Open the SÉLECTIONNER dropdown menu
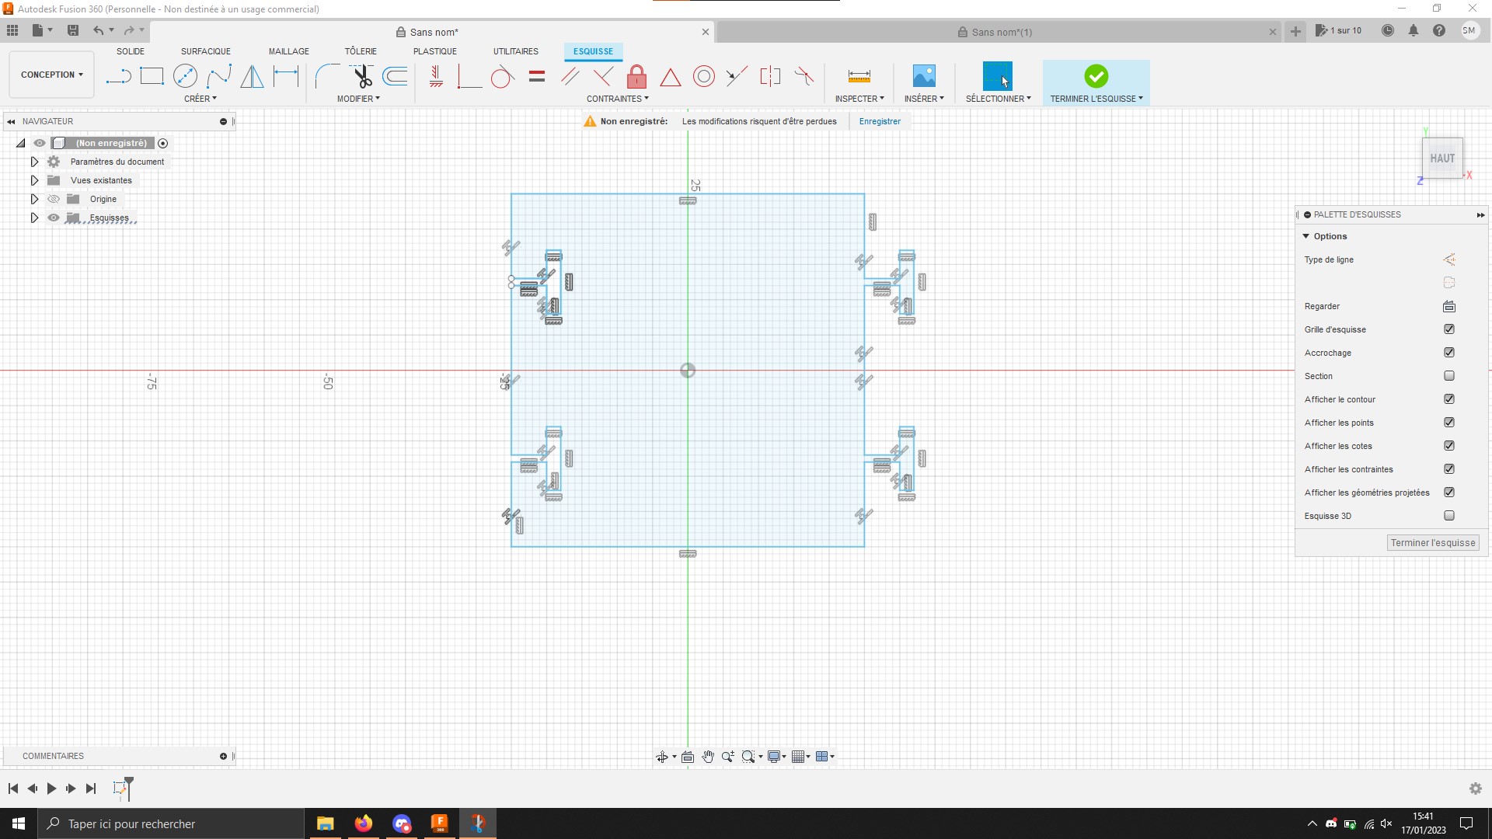This screenshot has width=1492, height=839. (999, 99)
